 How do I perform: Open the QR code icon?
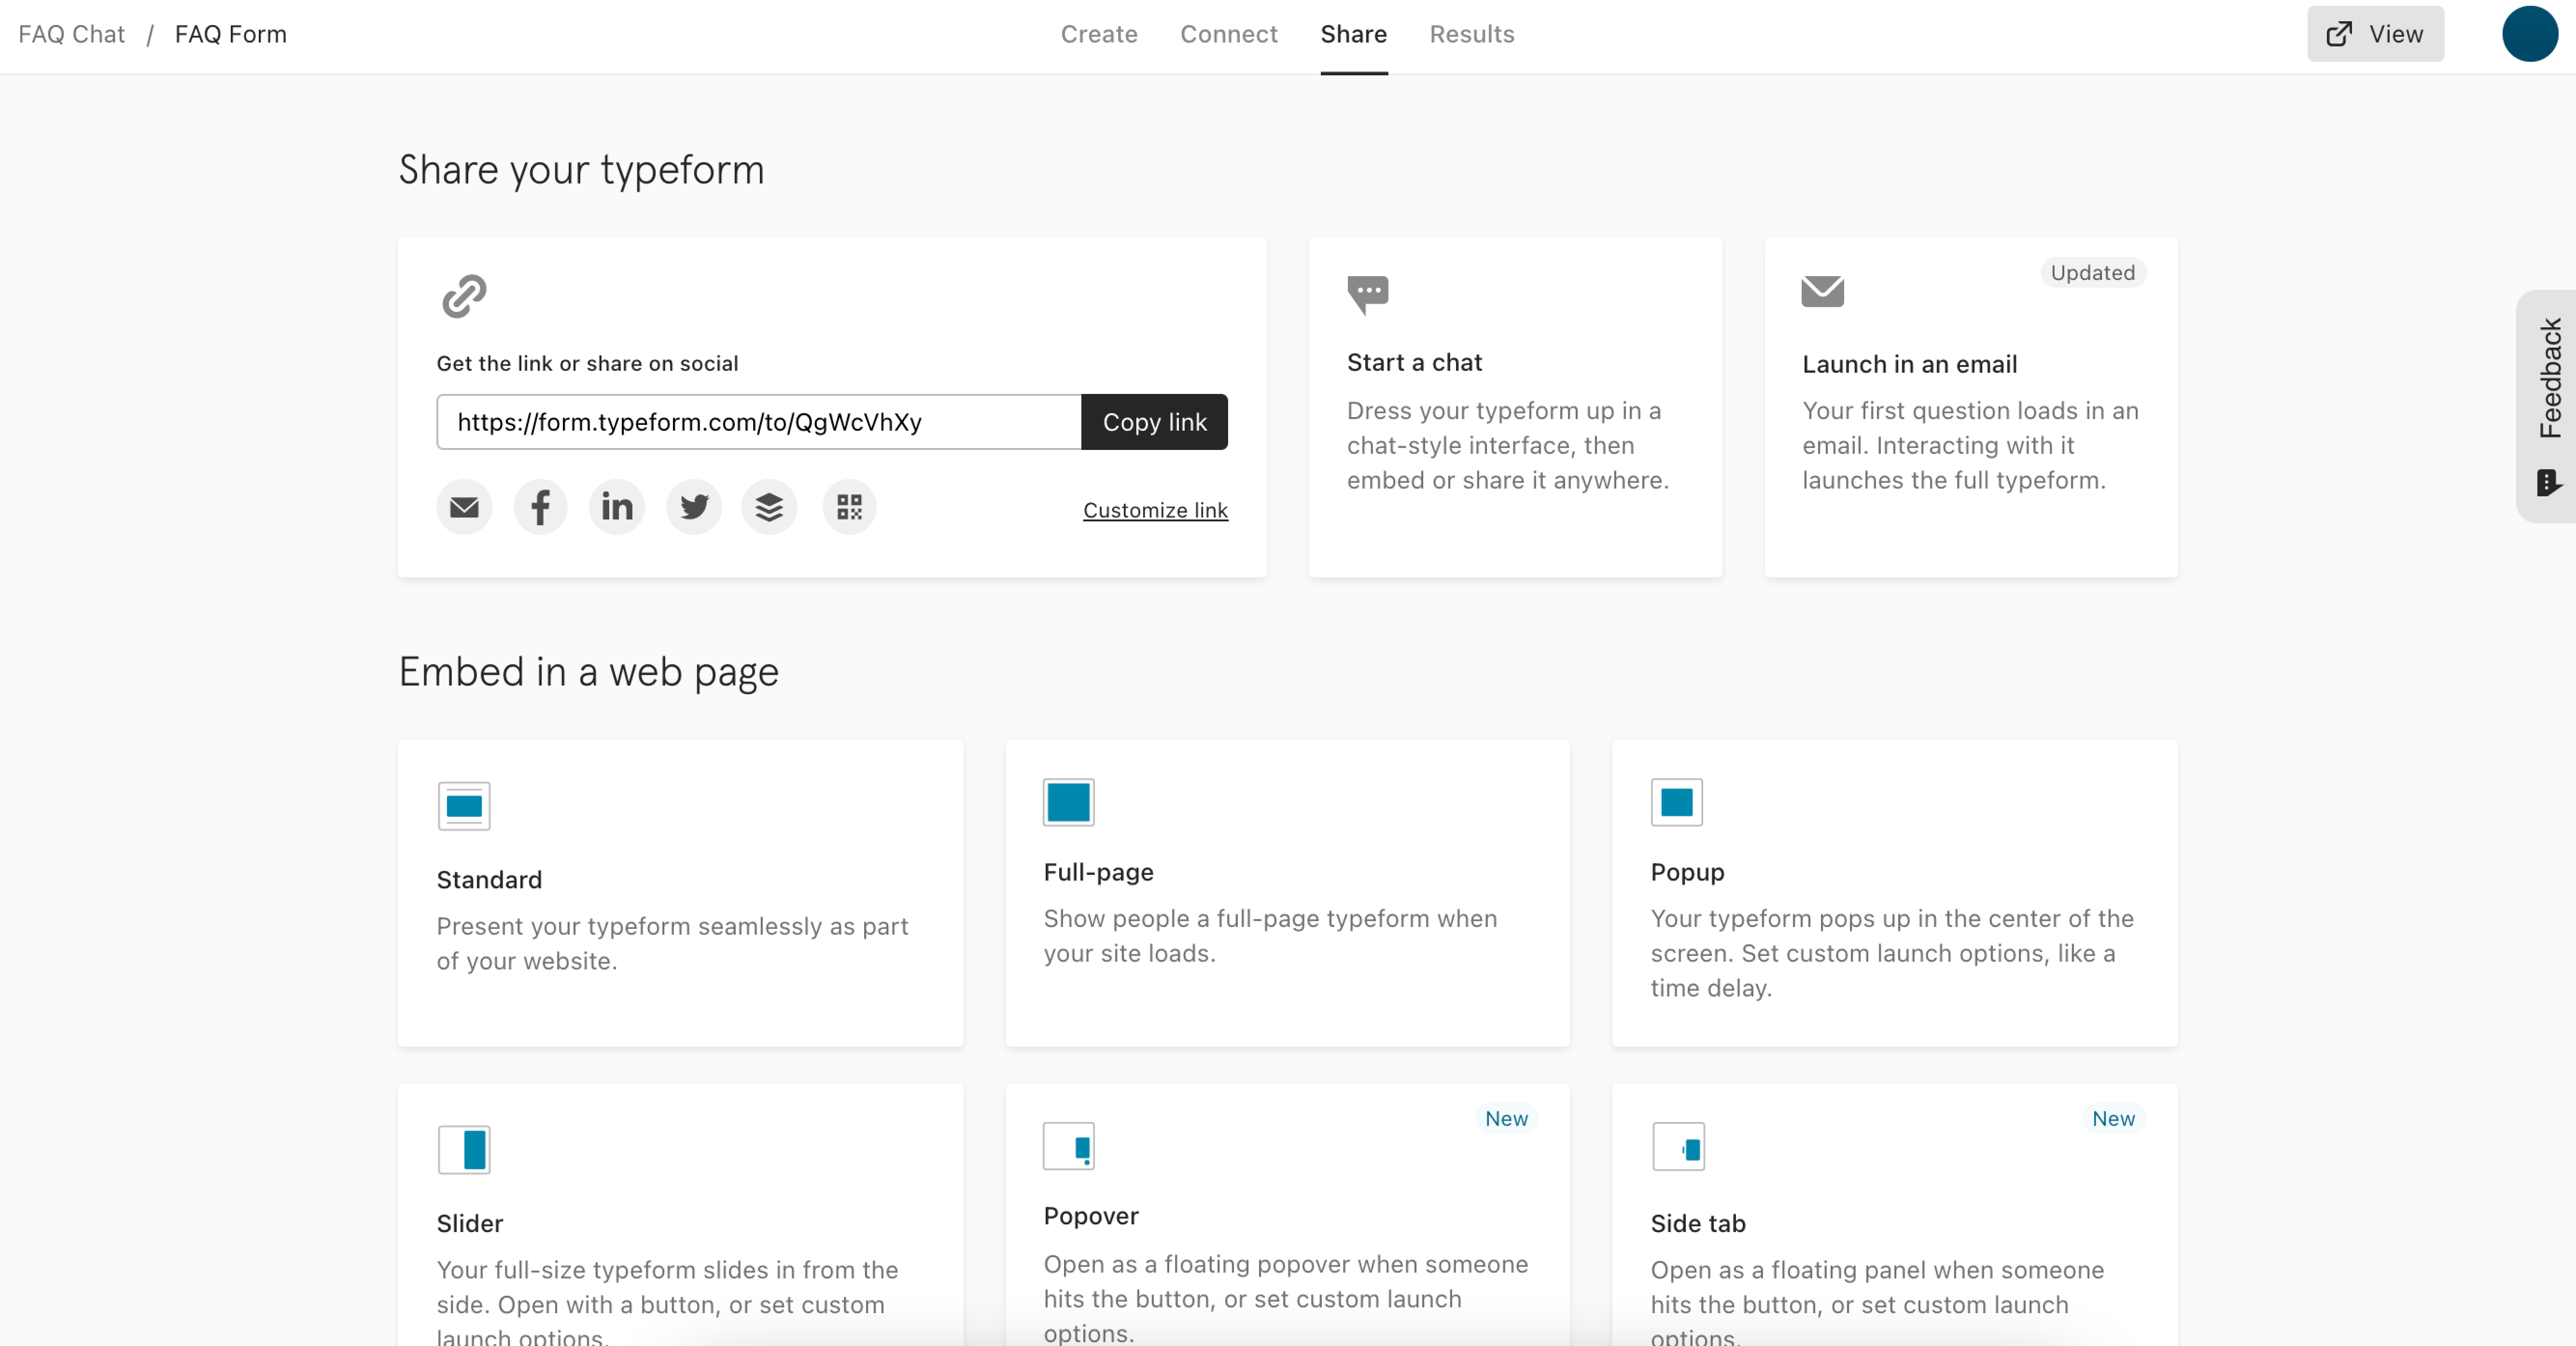click(x=849, y=507)
